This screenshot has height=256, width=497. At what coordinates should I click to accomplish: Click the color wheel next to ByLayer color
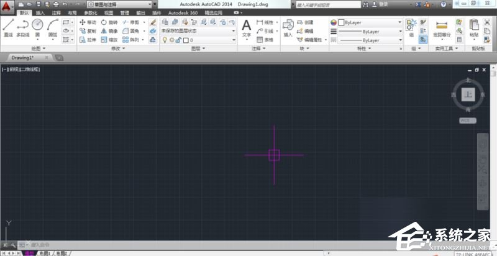pyautogui.click(x=333, y=22)
